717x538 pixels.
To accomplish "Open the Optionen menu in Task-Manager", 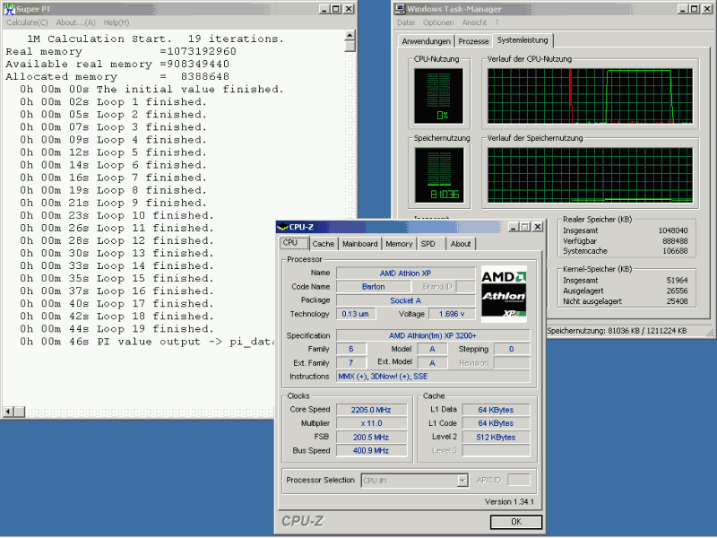I will (x=438, y=22).
